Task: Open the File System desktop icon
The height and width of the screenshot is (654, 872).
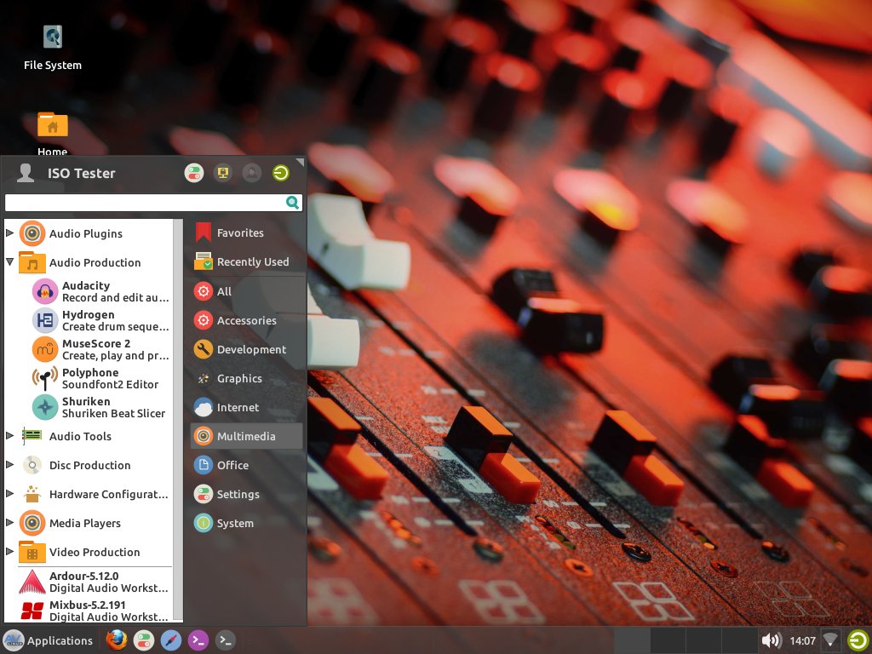Action: click(x=53, y=37)
